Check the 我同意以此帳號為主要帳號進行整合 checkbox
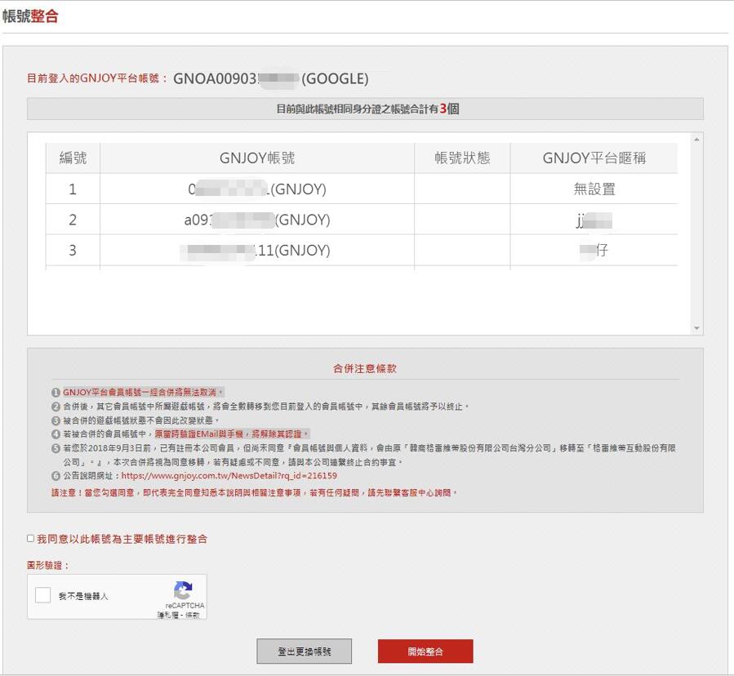This screenshot has width=734, height=676. (x=31, y=539)
